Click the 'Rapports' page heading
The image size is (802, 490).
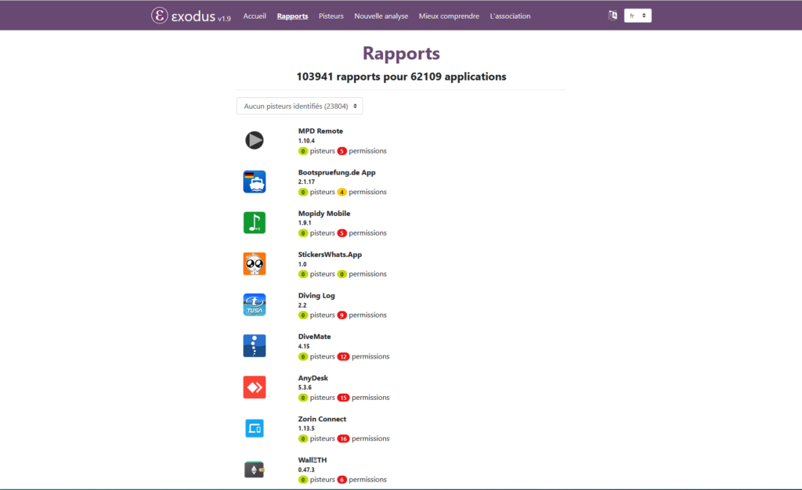(401, 53)
